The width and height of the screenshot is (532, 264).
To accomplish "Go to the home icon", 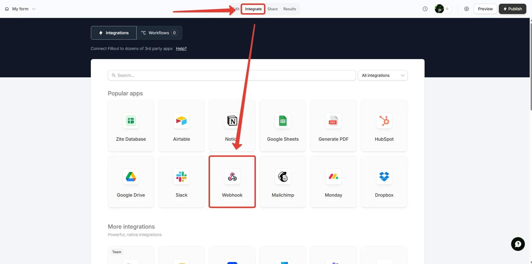I will point(7,9).
